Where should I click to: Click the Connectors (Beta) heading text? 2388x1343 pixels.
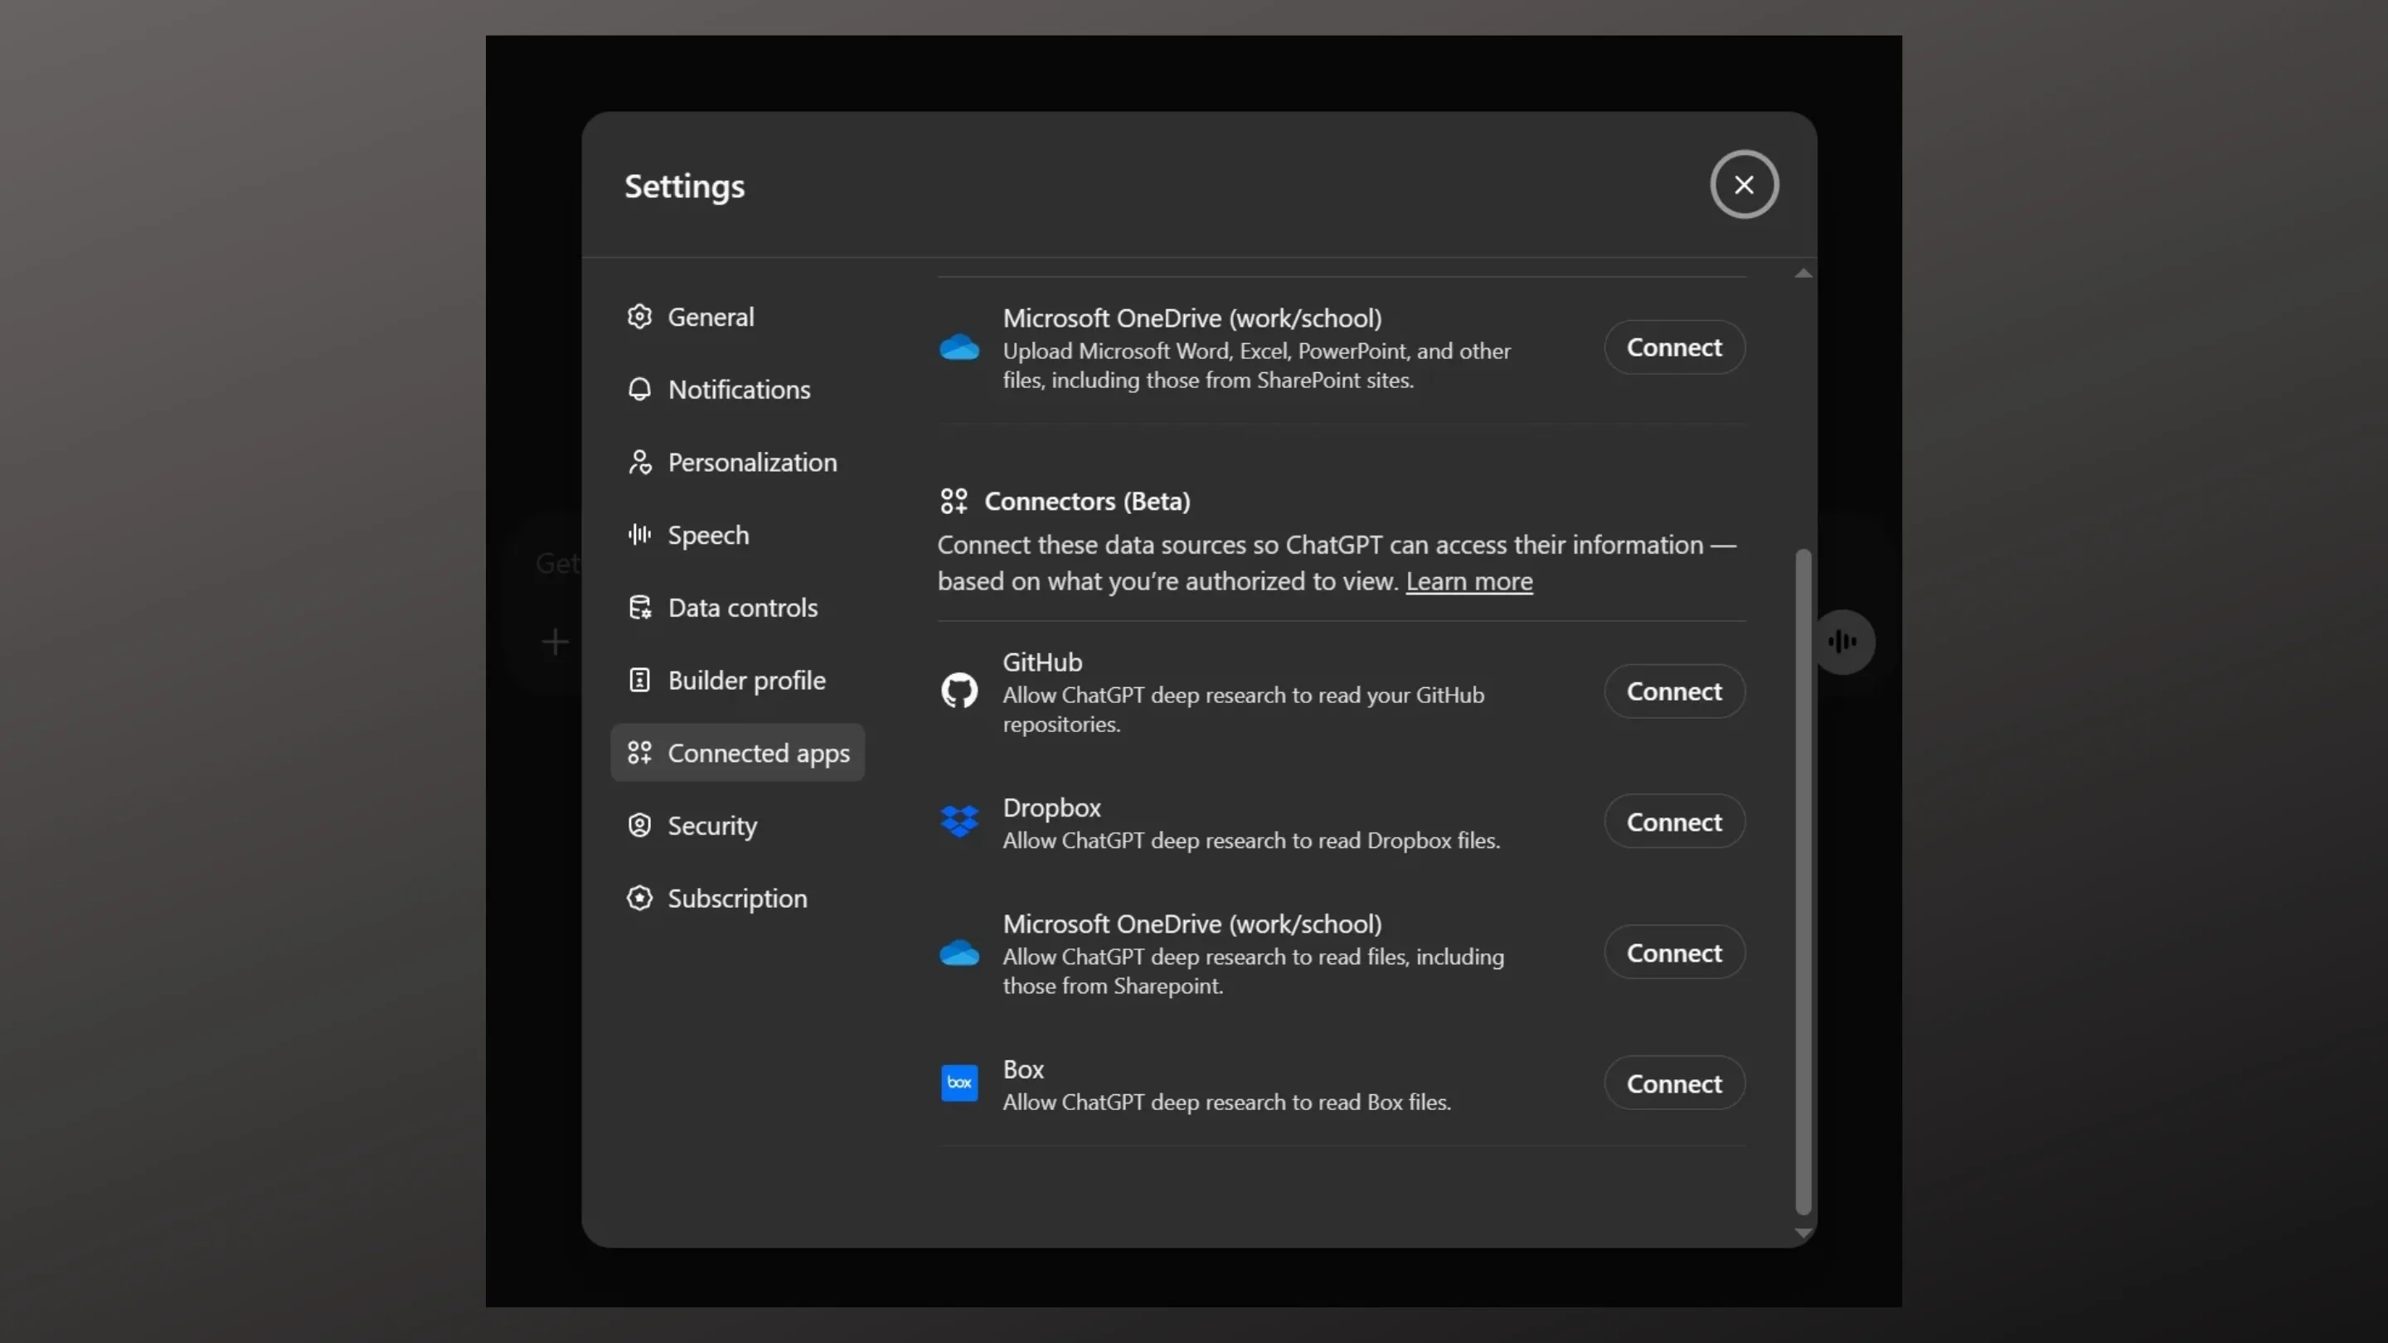[1087, 502]
